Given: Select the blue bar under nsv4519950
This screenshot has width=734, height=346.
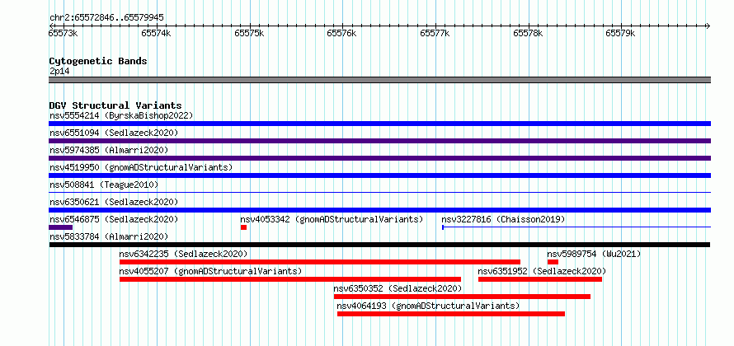Looking at the screenshot, I should coord(379,175).
